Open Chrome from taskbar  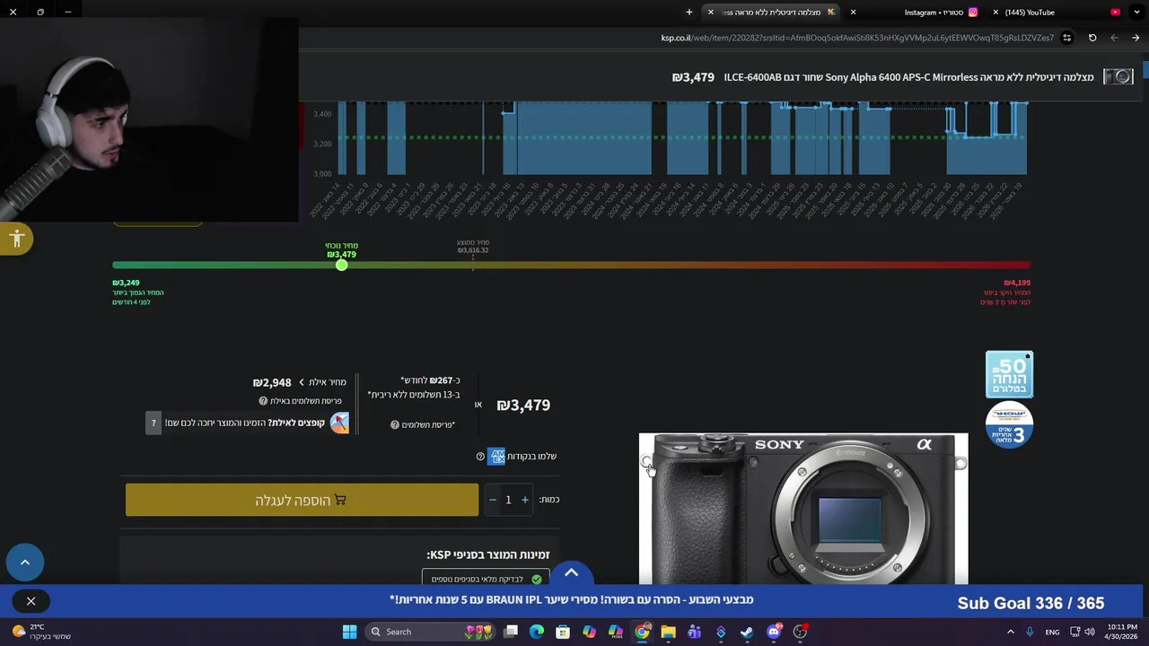(642, 632)
